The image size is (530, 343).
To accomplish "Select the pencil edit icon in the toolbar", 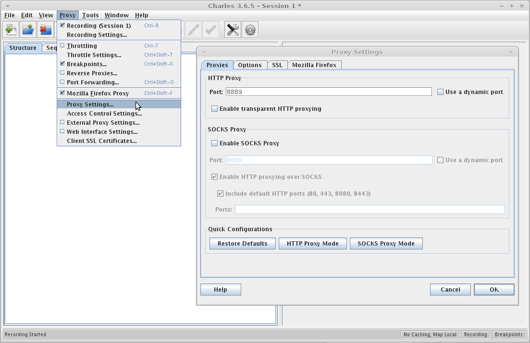I will pyautogui.click(x=193, y=29).
